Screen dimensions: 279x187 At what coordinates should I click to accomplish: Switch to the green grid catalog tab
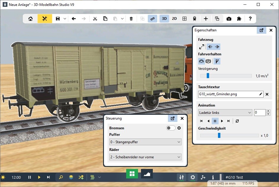[x=132, y=174]
